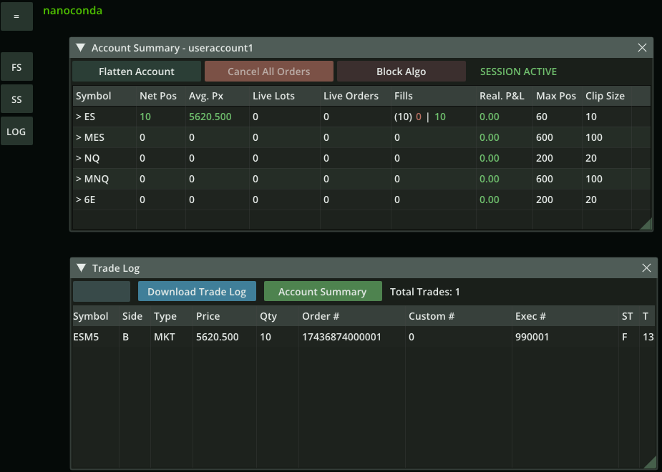This screenshot has height=472, width=662.
Task: Collapse the Account Summary panel triangle
Action: (x=81, y=48)
